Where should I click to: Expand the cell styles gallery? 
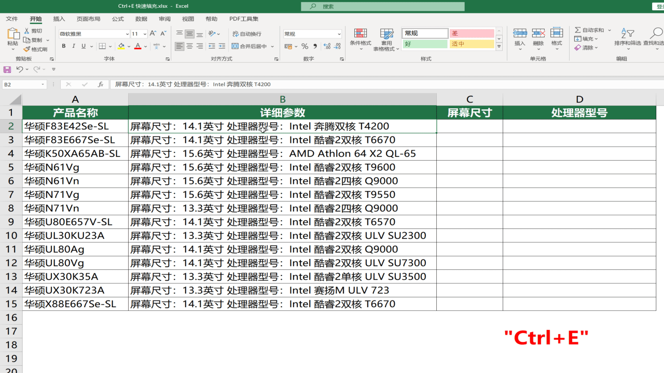coord(499,47)
